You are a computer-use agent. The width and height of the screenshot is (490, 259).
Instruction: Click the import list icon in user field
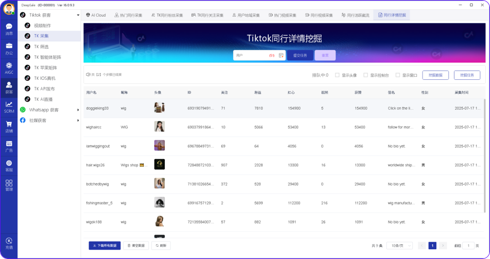tap(281, 55)
